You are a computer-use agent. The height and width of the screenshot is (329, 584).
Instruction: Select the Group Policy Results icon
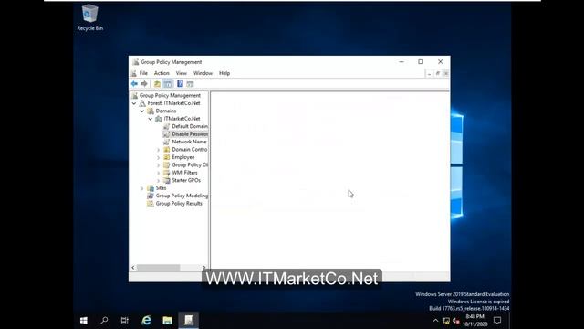tap(151, 204)
